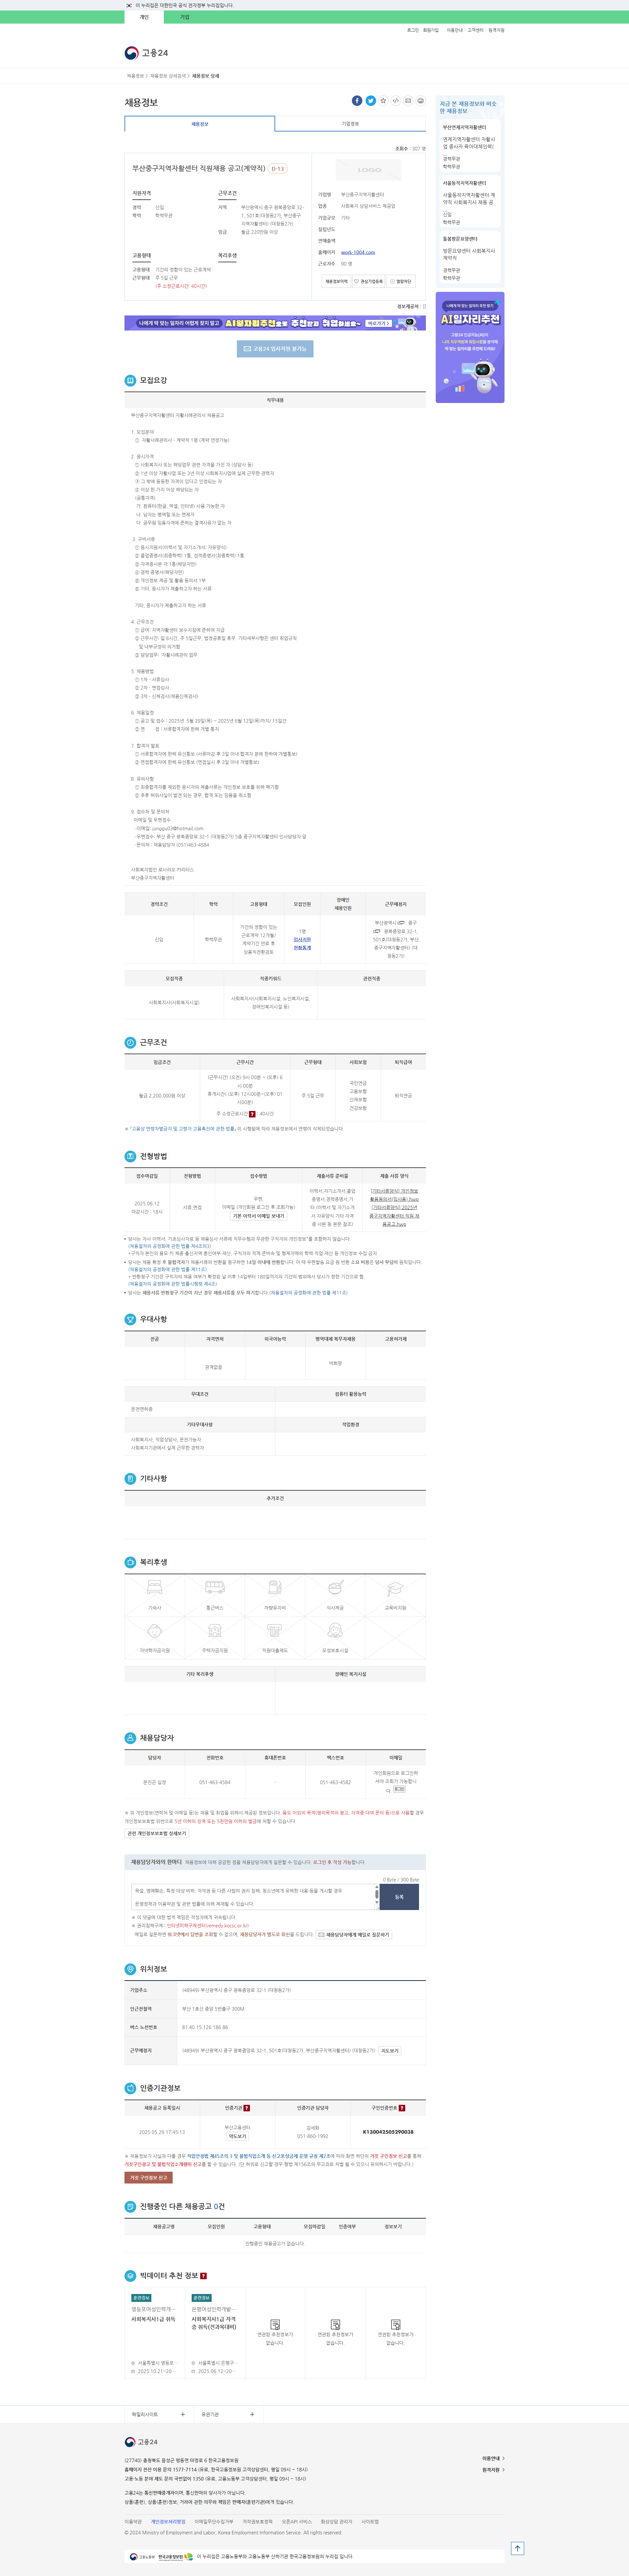This screenshot has height=2576, width=629.
Task: Jump to top with arrow button
Action: tap(517, 2548)
